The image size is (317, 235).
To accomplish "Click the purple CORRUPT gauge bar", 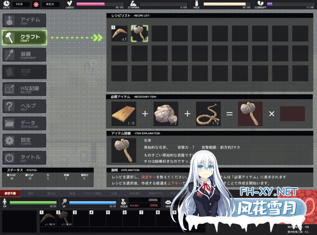I will click(x=290, y=4).
